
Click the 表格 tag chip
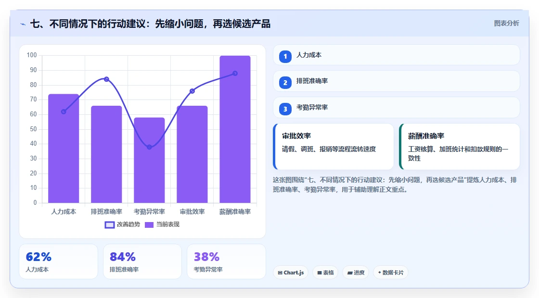tap(325, 273)
